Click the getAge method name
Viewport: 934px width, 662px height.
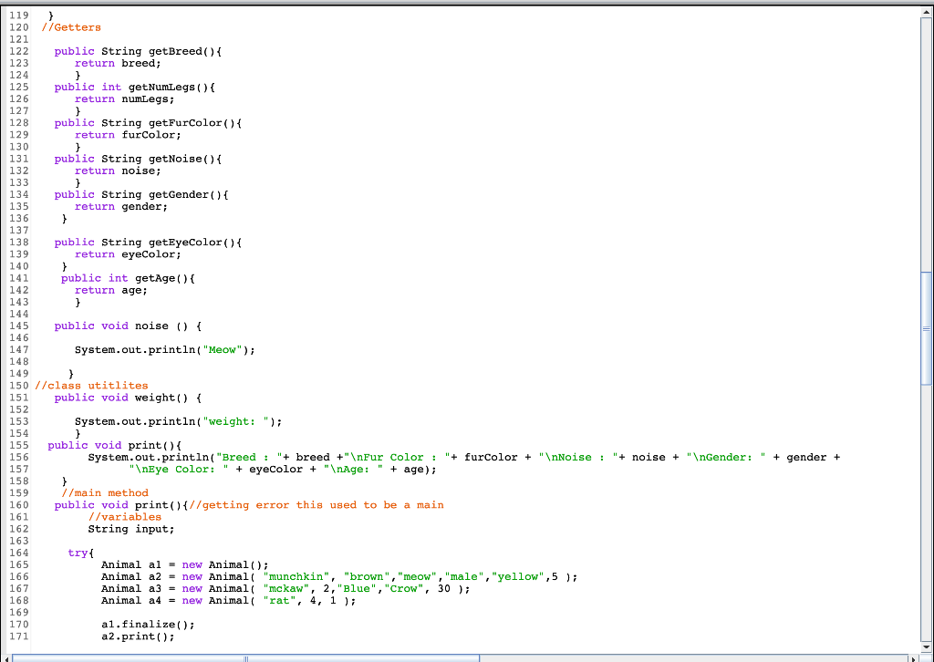click(155, 278)
